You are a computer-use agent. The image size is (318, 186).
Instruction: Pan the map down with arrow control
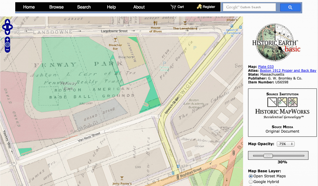(7, 32)
